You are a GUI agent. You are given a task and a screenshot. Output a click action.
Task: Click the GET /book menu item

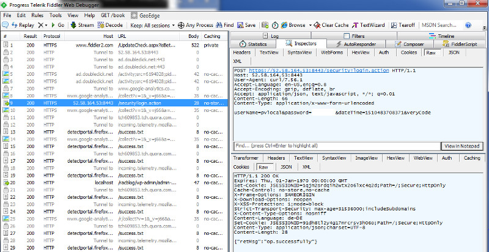[112, 15]
